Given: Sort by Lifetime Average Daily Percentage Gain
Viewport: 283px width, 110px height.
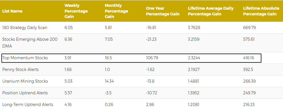Looking at the screenshot, I should [x=211, y=11].
